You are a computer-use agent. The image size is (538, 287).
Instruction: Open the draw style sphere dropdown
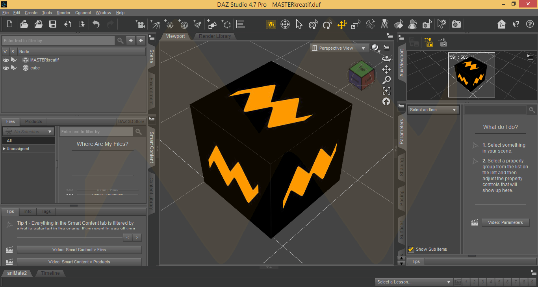tap(376, 48)
